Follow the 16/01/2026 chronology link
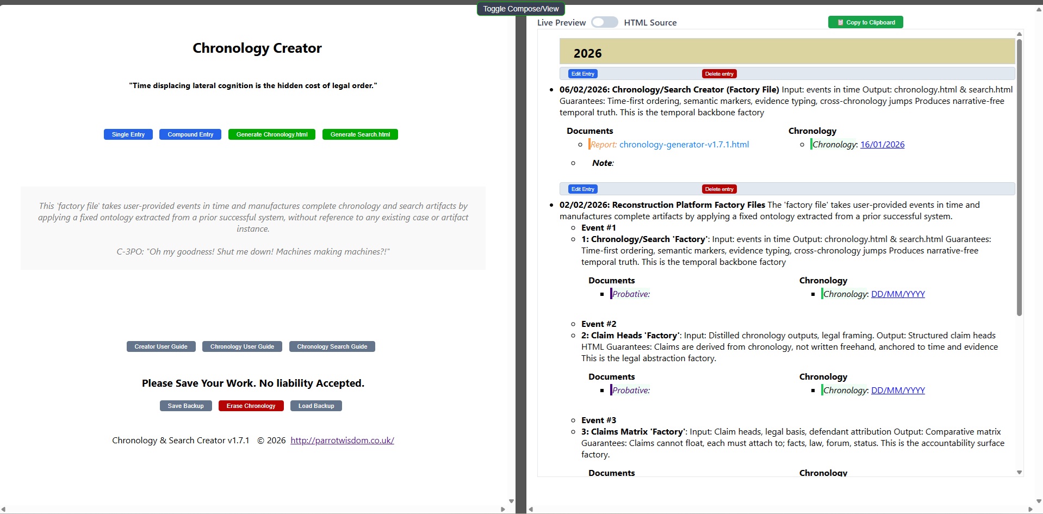This screenshot has height=514, width=1043. point(882,145)
